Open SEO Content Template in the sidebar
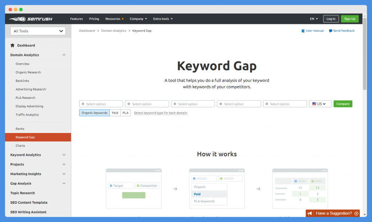The width and height of the screenshot is (372, 222). pyautogui.click(x=29, y=202)
